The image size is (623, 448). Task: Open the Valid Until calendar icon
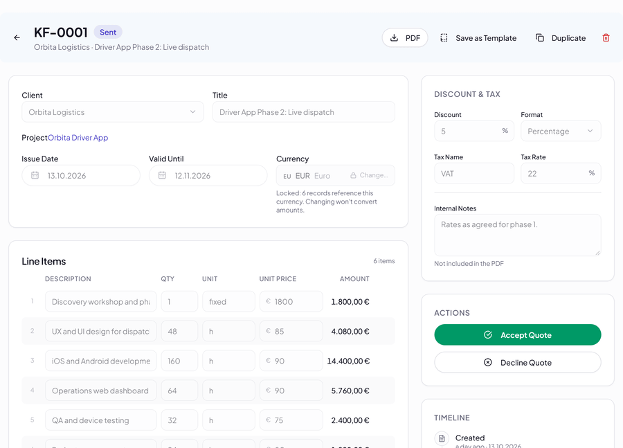162,175
